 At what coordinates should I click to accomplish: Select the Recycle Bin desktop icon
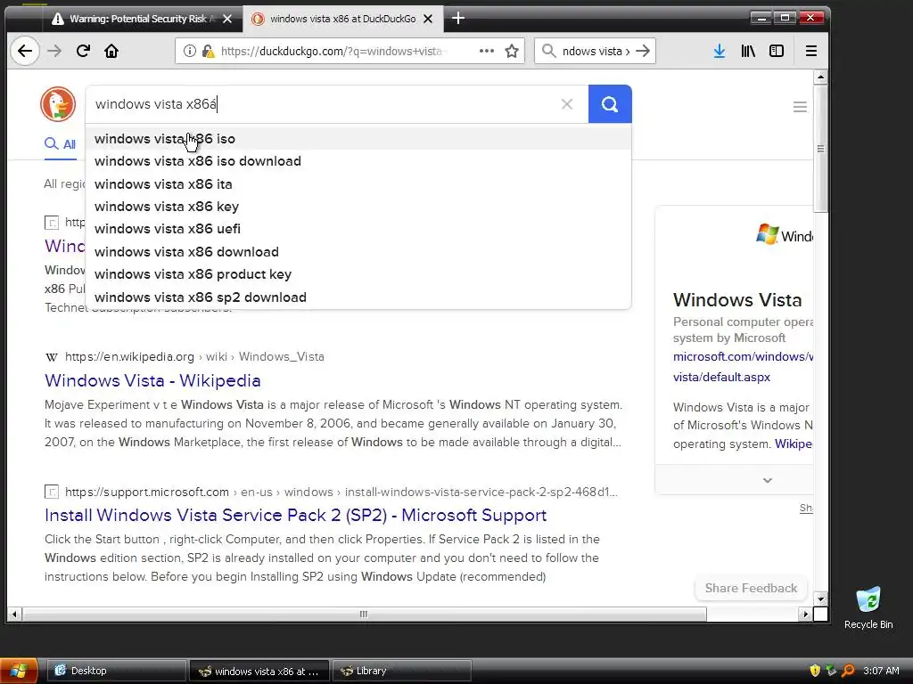pos(868,607)
